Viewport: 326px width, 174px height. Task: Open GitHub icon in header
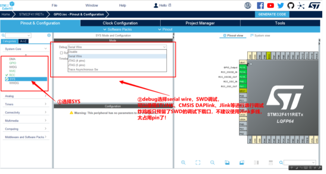(x=291, y=6)
